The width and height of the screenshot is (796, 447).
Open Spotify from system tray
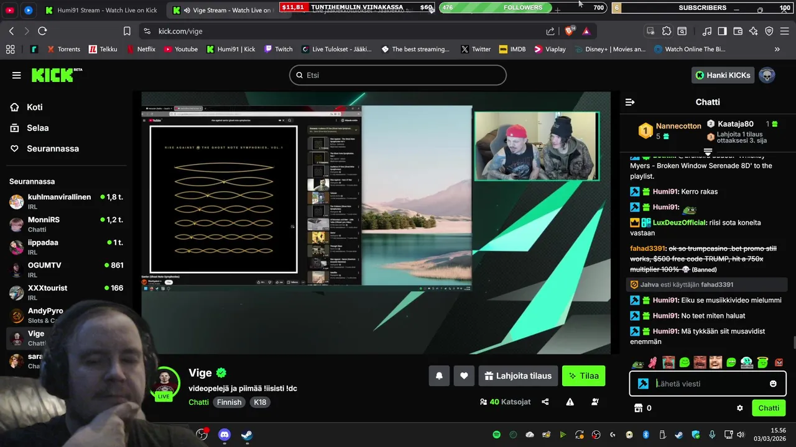[497, 435]
